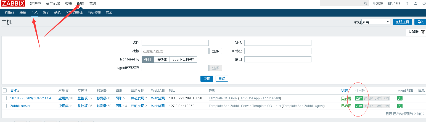Switch to the 模板 submenu tab
This screenshot has height=122, width=426.
click(x=23, y=13)
